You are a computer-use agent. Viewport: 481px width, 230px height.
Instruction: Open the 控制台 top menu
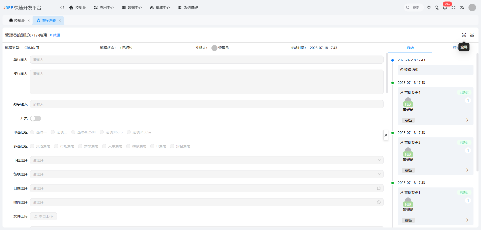[77, 8]
